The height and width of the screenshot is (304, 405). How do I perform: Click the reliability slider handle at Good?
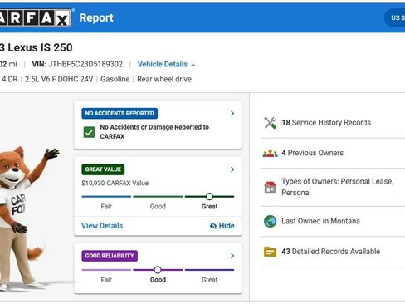(158, 270)
